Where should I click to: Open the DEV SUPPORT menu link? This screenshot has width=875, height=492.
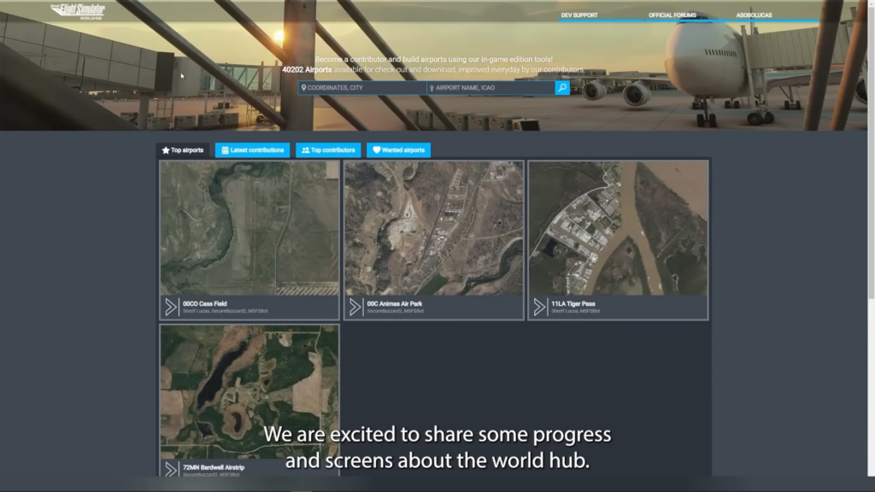pos(579,15)
